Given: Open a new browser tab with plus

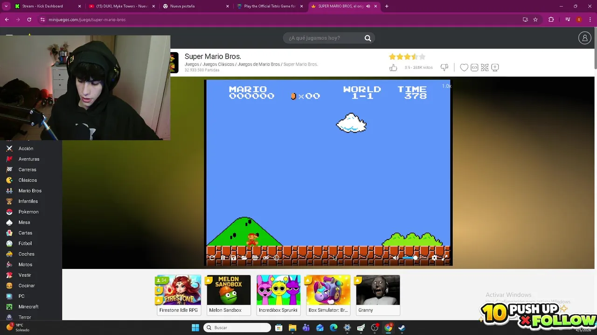Looking at the screenshot, I should point(387,6).
